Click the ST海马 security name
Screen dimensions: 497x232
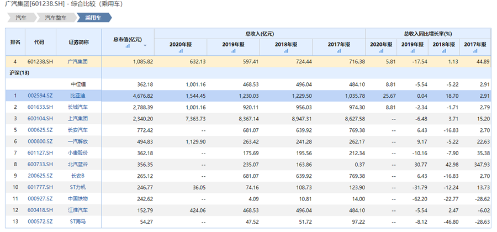79,221
